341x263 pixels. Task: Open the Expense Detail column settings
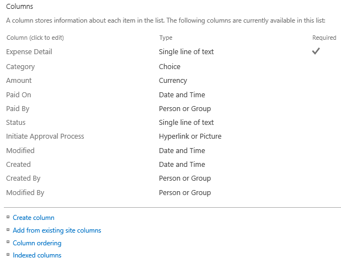[29, 52]
